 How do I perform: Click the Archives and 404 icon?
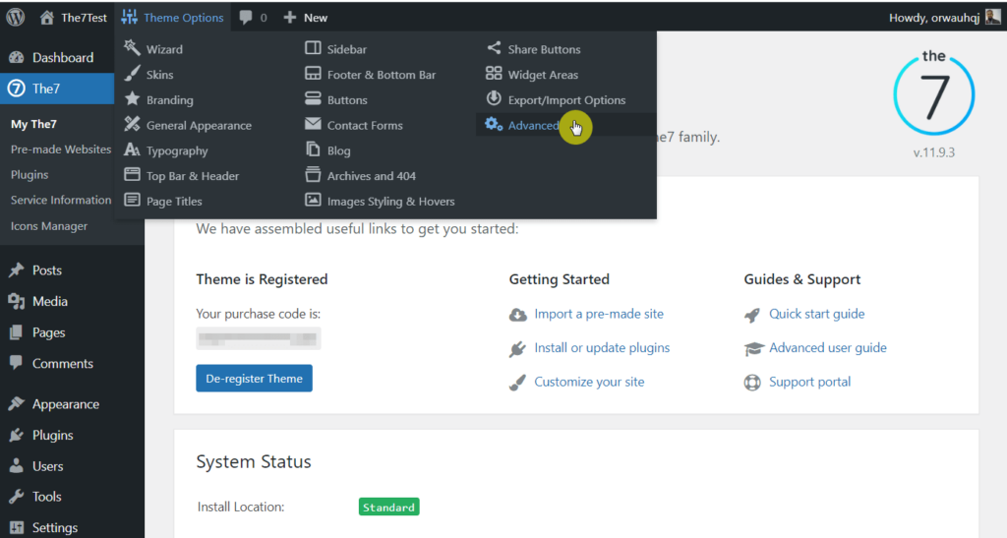click(x=313, y=175)
